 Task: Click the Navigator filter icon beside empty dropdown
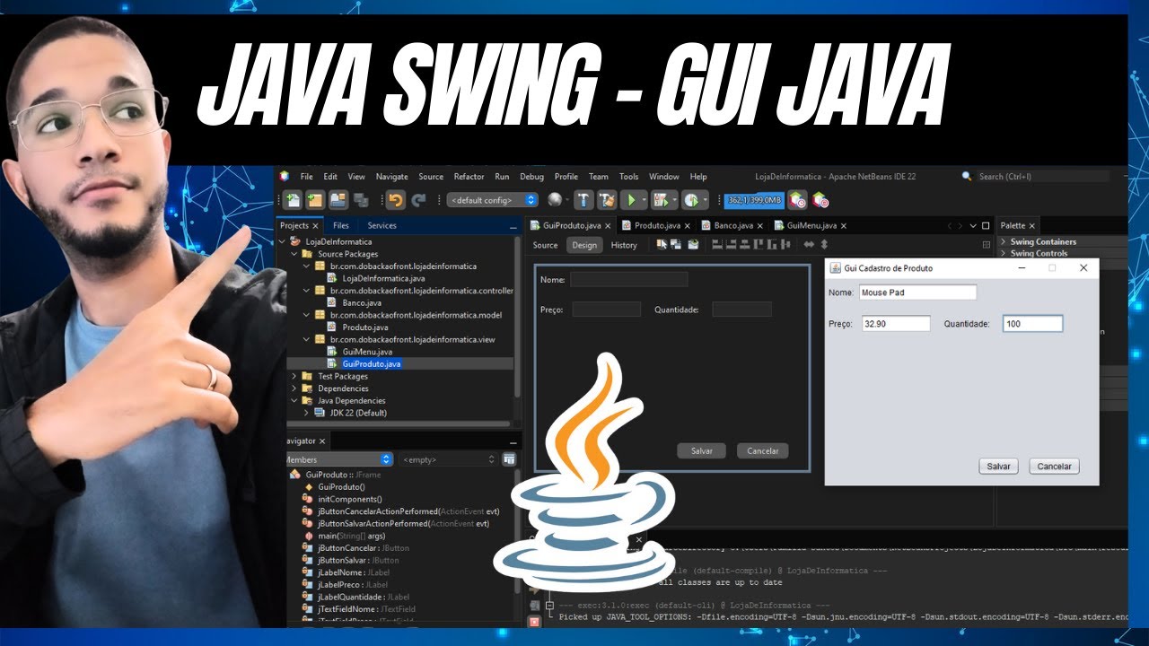click(x=509, y=459)
